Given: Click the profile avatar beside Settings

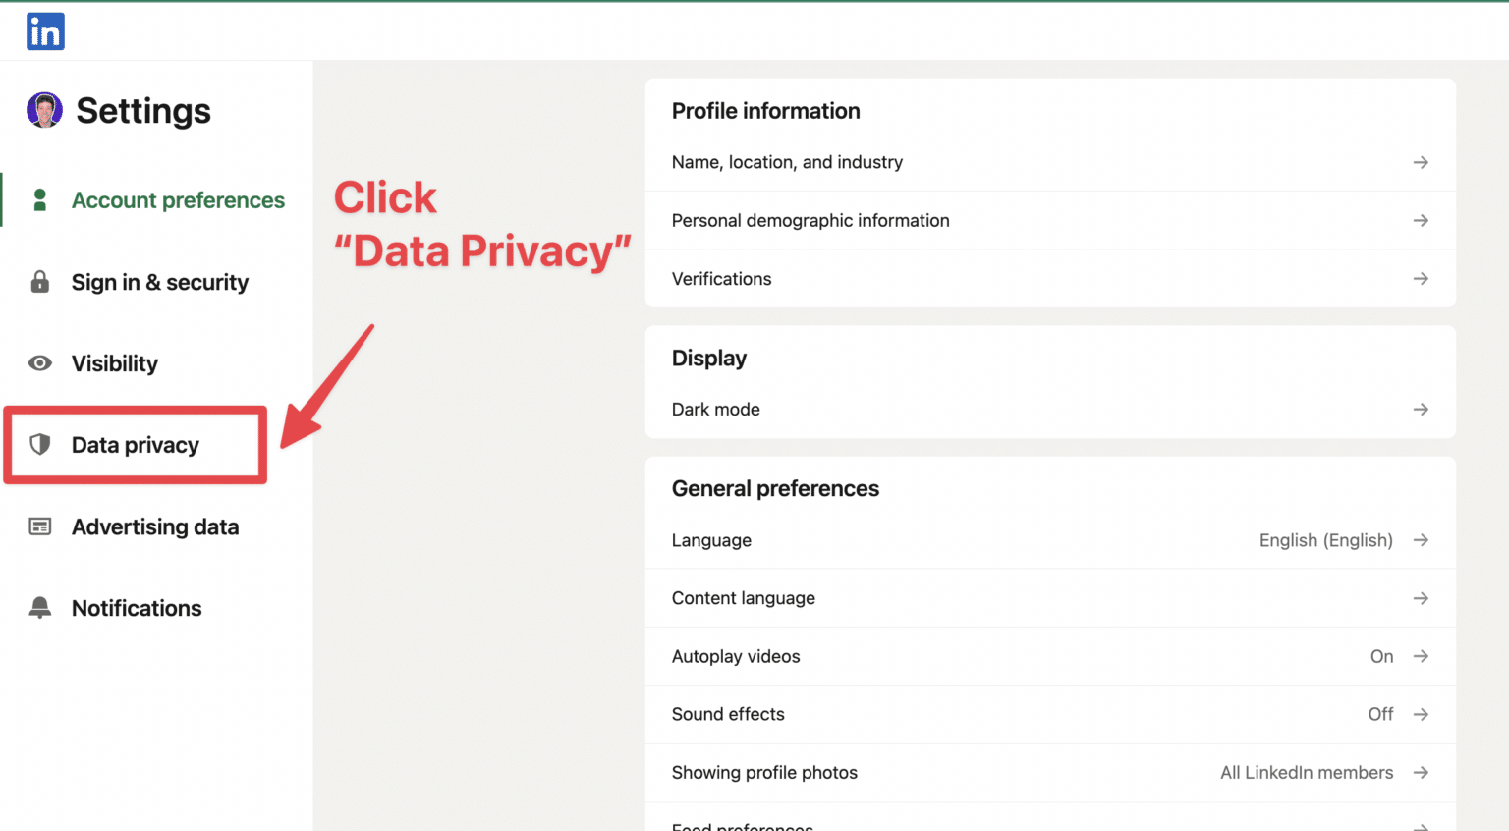Looking at the screenshot, I should [x=44, y=110].
